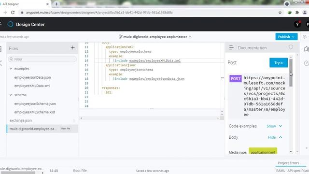Click the 'responses:' line in editor
The image size is (309, 174).
tap(111, 88)
